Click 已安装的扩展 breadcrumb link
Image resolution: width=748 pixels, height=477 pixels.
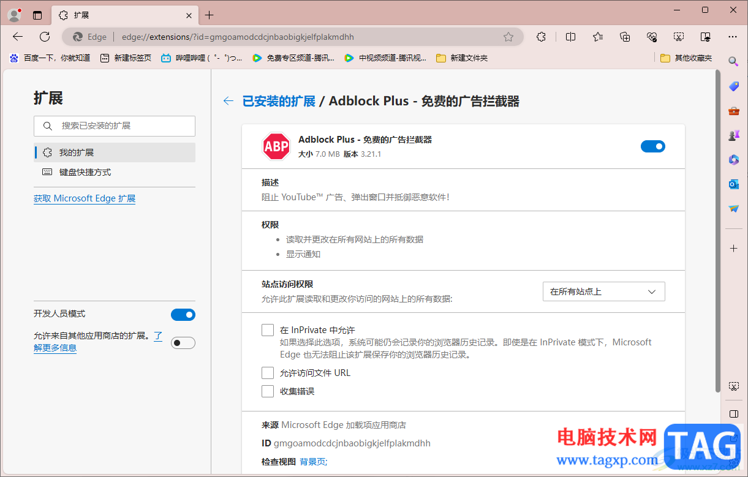point(279,101)
